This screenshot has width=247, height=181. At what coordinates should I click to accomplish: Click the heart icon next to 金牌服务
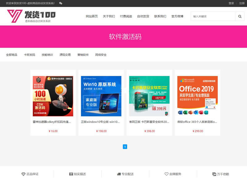coord(166,174)
